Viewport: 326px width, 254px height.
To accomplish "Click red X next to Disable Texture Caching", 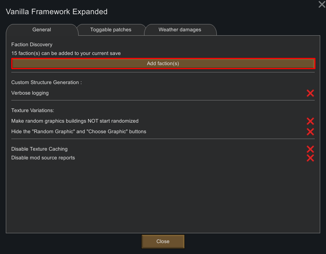I will (x=310, y=149).
